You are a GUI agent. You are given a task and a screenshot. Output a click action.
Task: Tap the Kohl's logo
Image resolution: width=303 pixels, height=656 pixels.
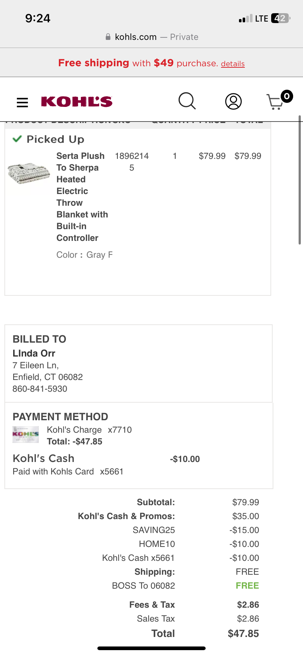pyautogui.click(x=77, y=102)
